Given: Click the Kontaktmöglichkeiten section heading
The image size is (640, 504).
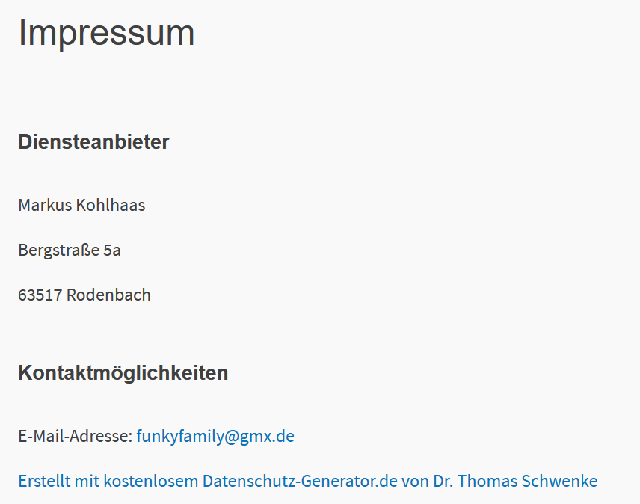Looking at the screenshot, I should (x=123, y=372).
